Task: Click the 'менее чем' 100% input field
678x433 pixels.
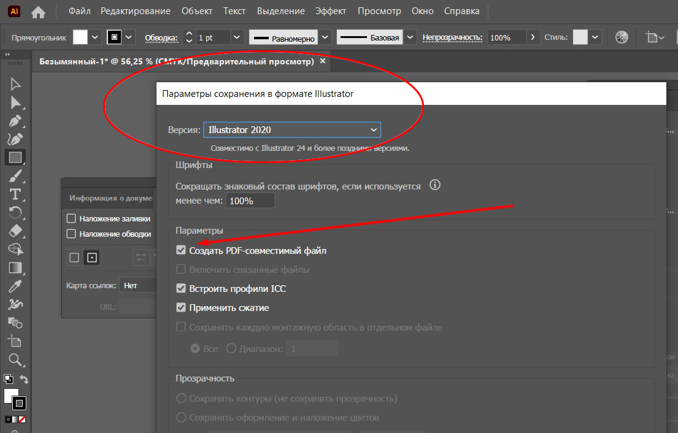Action: coord(250,201)
